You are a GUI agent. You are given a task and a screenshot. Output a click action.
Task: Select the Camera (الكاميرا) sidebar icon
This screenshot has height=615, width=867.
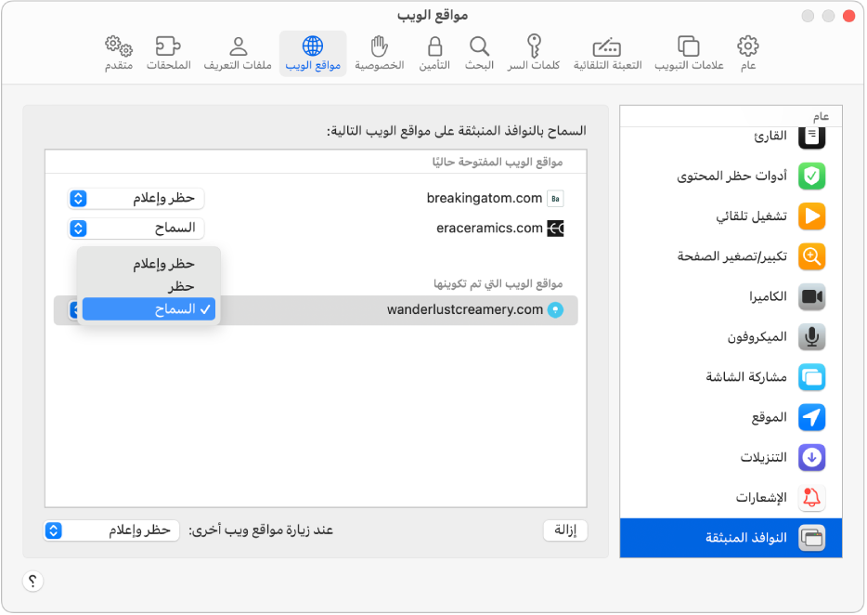pos(812,297)
